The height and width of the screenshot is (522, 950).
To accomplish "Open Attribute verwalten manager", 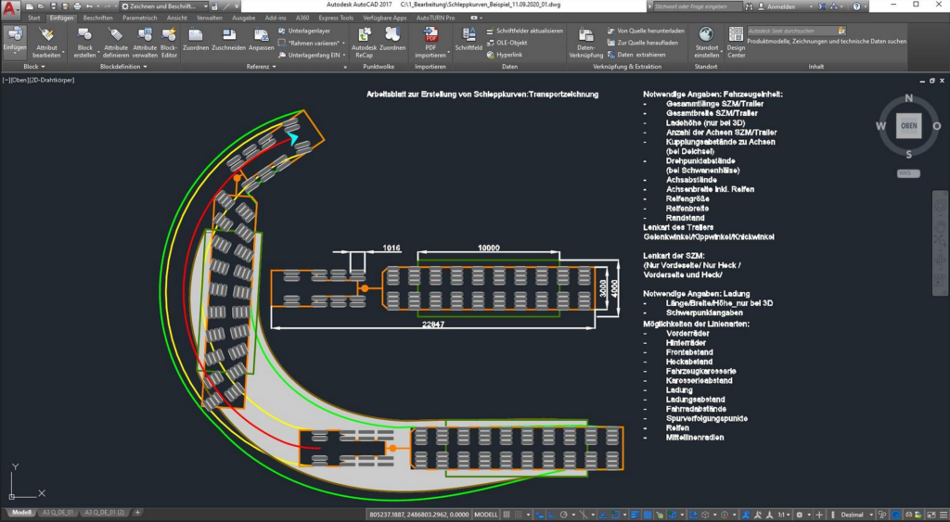I will pos(145,42).
